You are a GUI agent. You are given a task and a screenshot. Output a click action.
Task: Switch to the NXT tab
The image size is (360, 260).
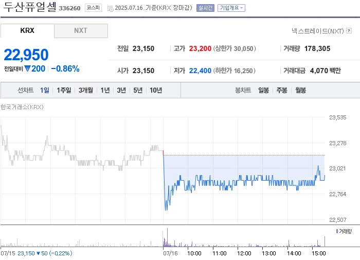(x=81, y=30)
